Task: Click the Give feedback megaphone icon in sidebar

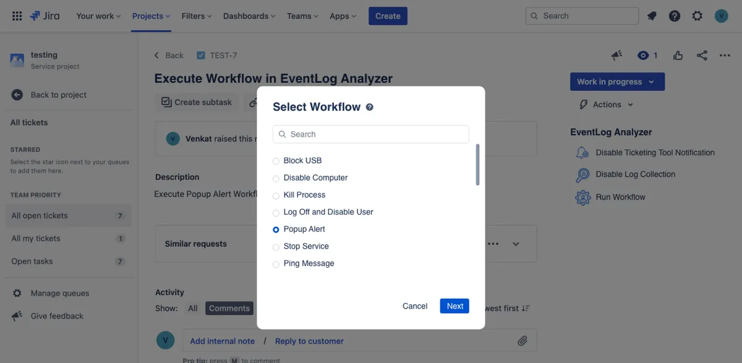Action: pyautogui.click(x=17, y=316)
